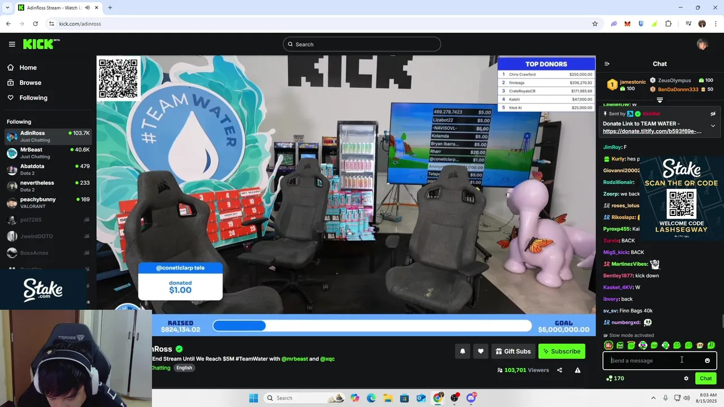
Task: Open offline pol7285 channel
Action: (x=48, y=220)
